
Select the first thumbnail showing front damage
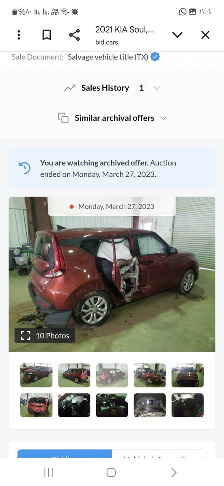click(x=37, y=375)
